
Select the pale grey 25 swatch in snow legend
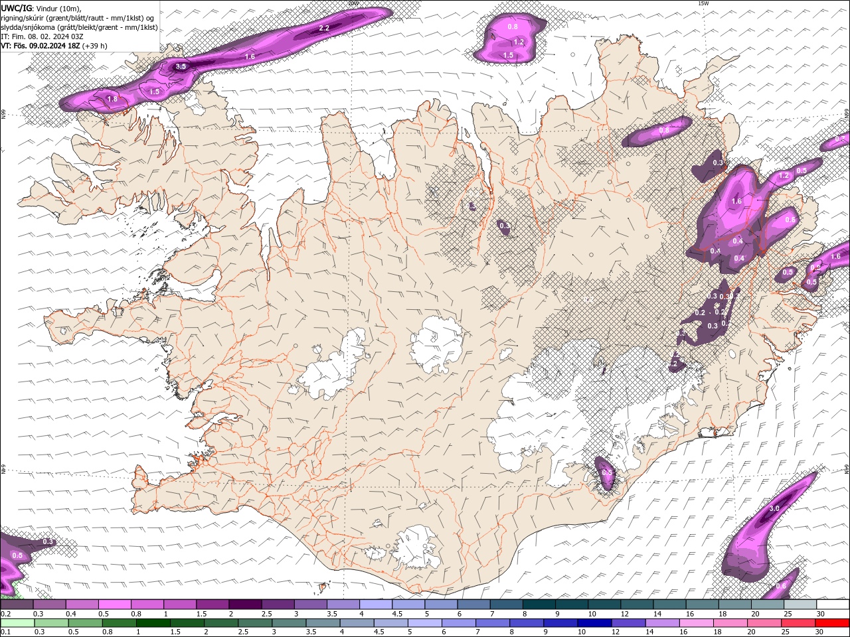800,604
